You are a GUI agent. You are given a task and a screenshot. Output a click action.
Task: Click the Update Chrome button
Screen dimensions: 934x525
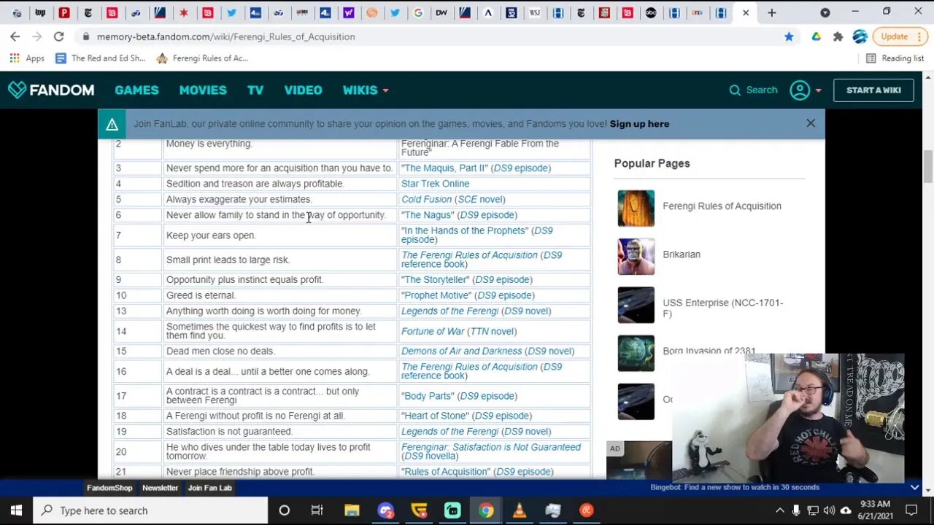click(900, 36)
